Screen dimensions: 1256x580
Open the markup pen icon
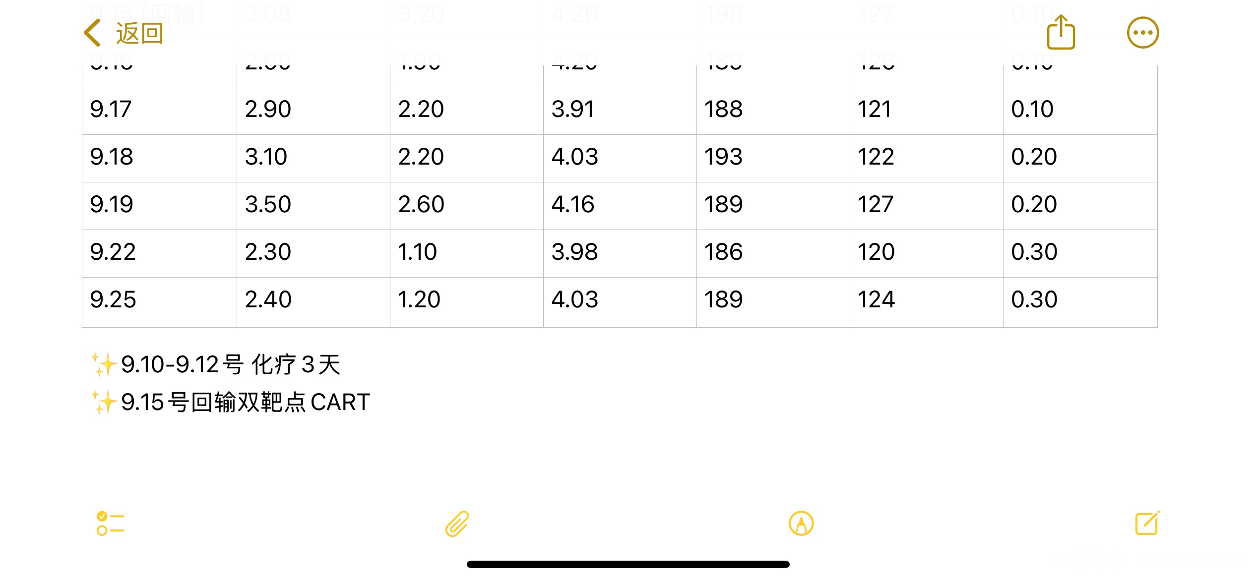coord(801,523)
